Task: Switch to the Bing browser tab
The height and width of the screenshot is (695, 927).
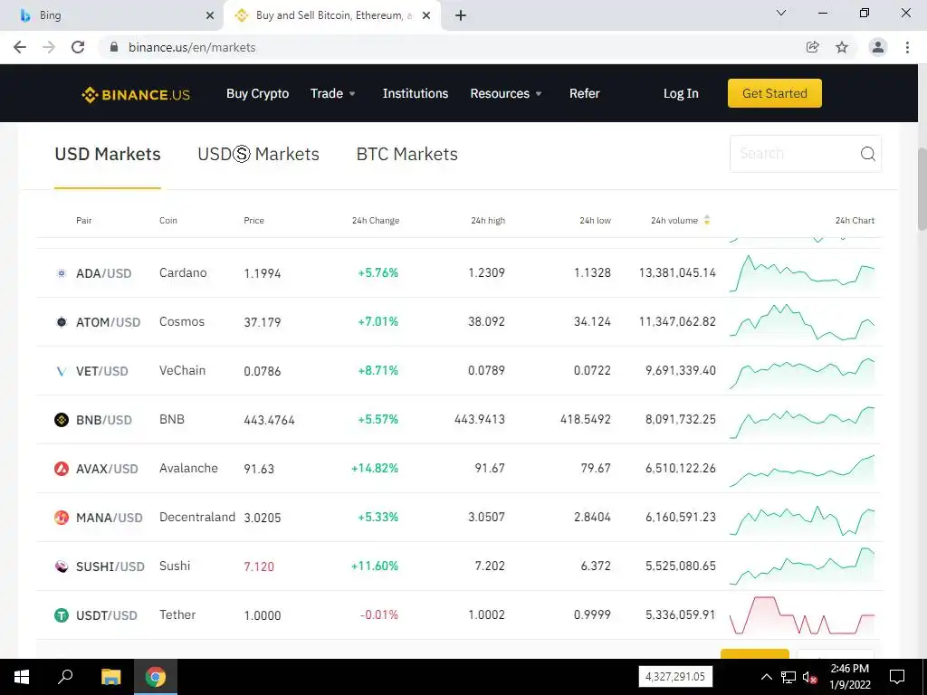Action: tap(111, 15)
